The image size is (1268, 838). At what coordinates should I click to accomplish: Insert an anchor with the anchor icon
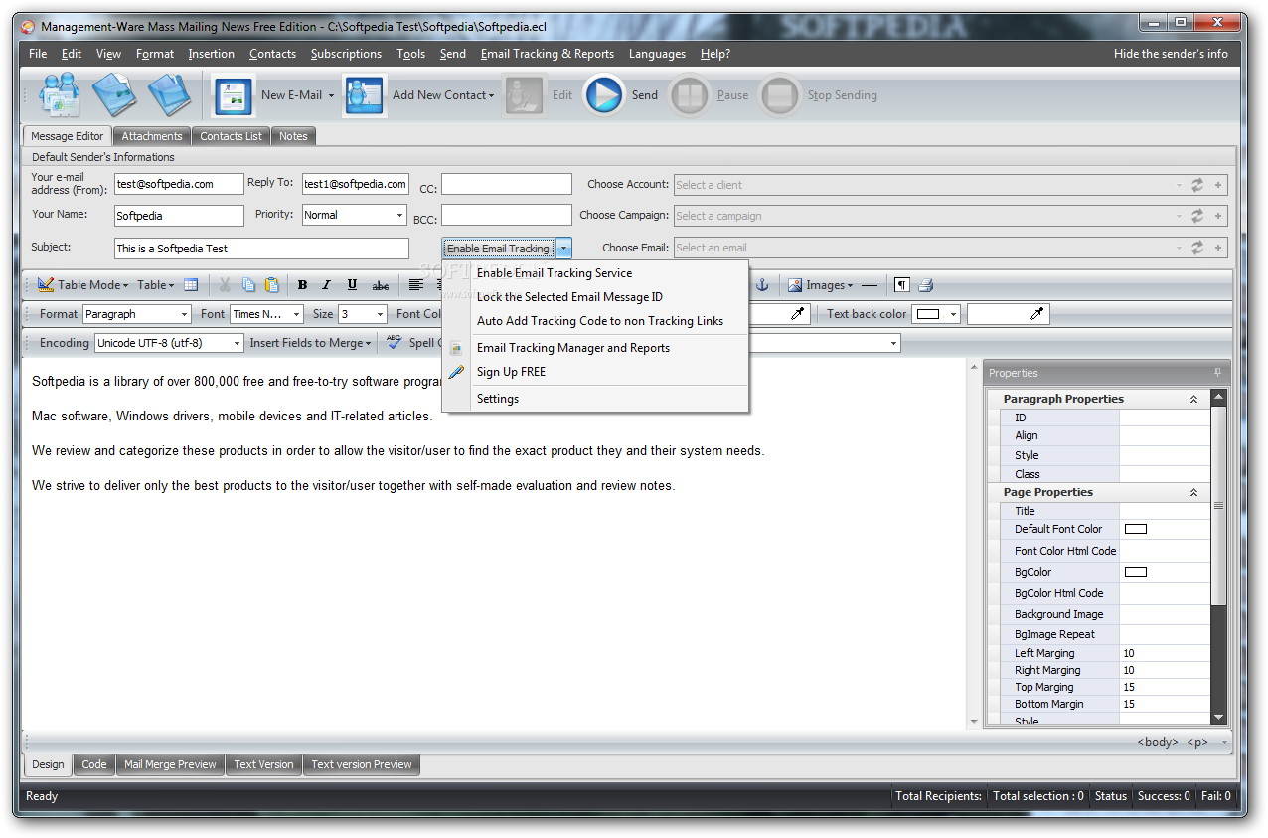tap(763, 285)
